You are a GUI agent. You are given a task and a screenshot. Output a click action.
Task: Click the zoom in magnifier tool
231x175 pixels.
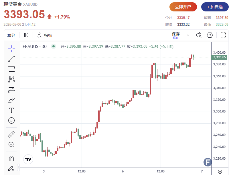click(11, 144)
